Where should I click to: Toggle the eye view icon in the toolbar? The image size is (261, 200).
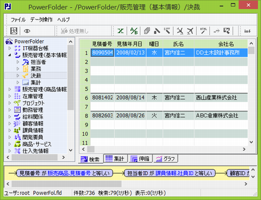(27, 31)
